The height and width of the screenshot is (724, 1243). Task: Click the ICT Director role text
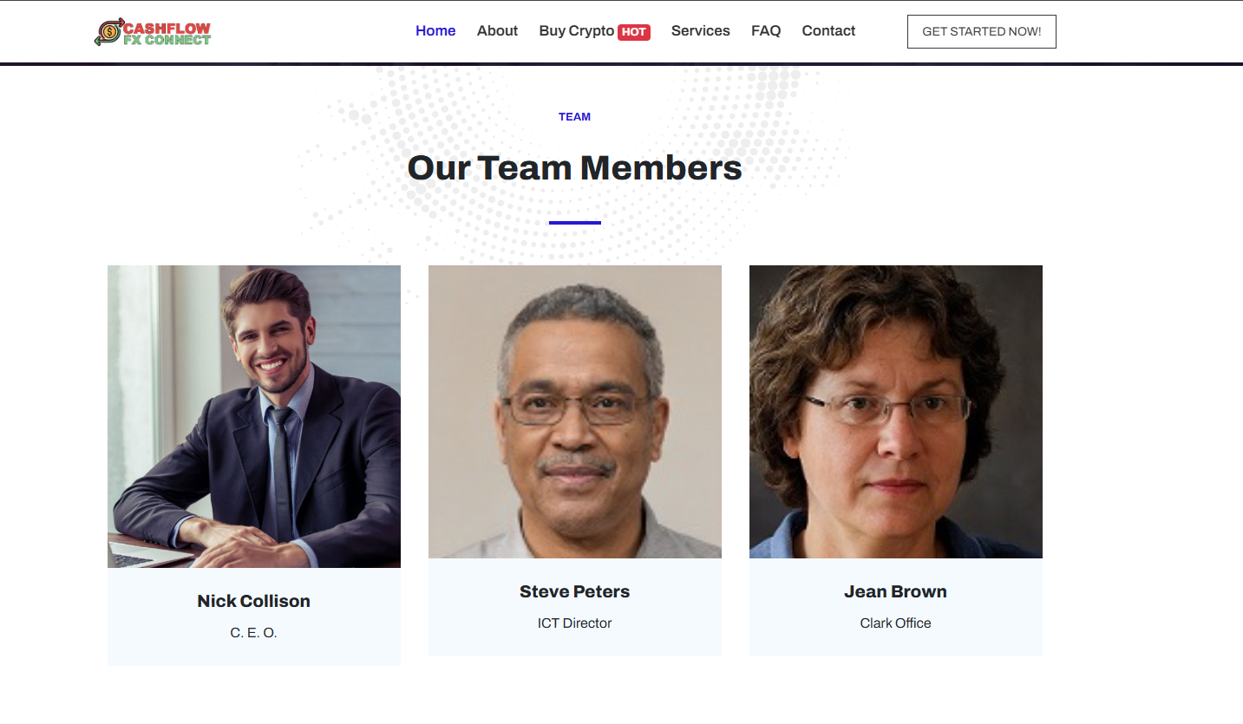click(x=574, y=623)
